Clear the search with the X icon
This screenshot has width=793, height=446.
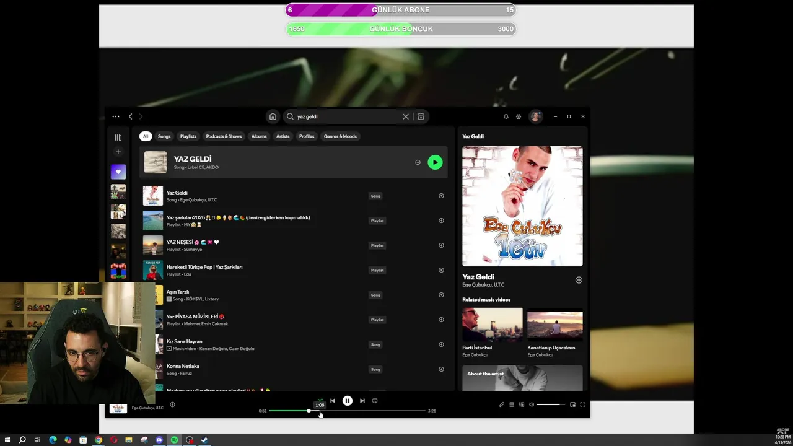coord(406,116)
